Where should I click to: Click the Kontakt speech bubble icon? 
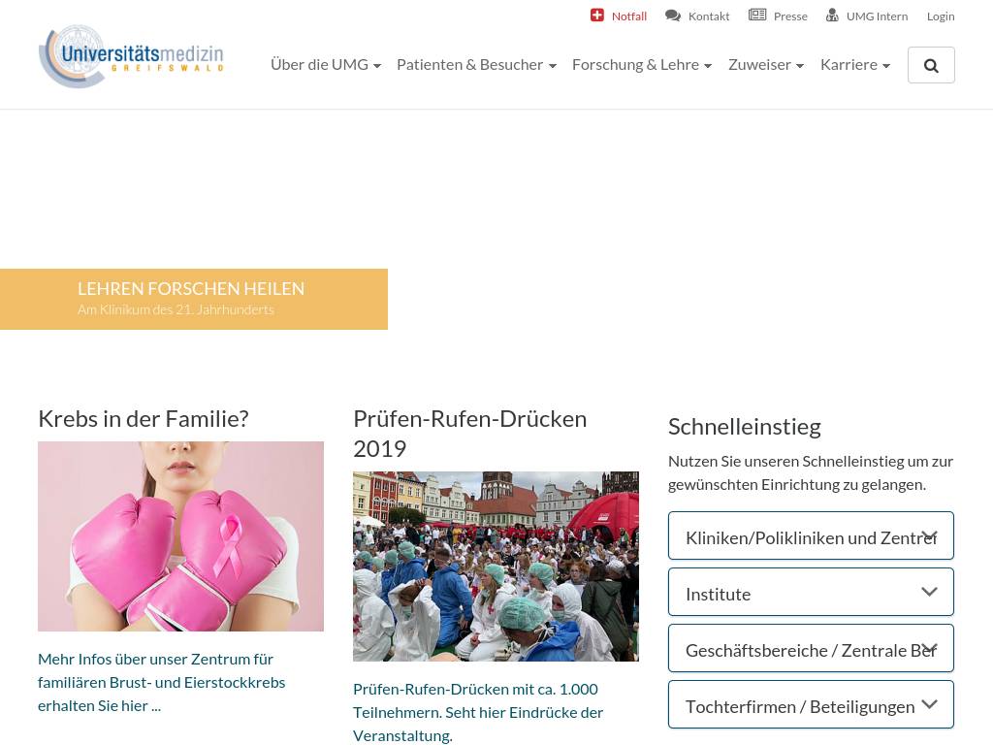673,16
